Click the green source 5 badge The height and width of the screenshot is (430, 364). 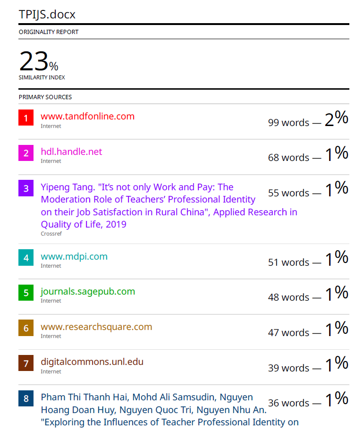click(26, 293)
